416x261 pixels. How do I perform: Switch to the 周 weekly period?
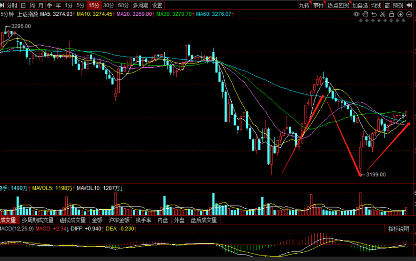click(32, 5)
